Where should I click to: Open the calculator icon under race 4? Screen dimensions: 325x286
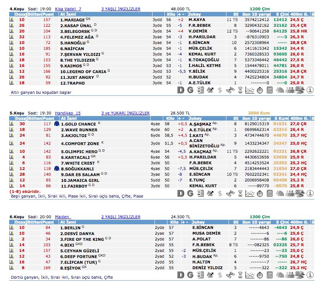[270, 90]
